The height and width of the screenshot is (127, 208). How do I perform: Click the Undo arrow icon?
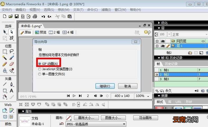click(43, 17)
